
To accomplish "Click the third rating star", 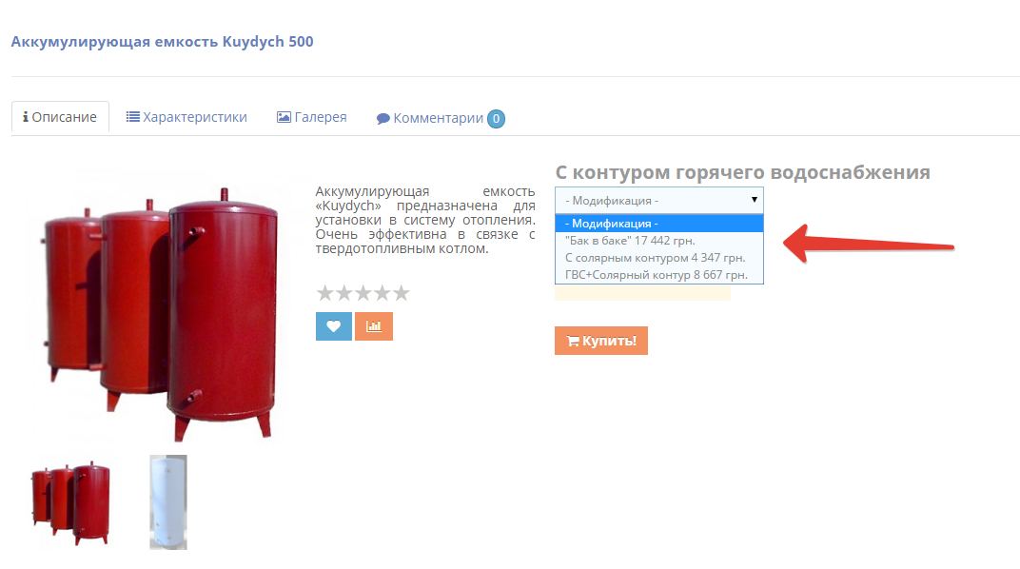I will click(363, 293).
